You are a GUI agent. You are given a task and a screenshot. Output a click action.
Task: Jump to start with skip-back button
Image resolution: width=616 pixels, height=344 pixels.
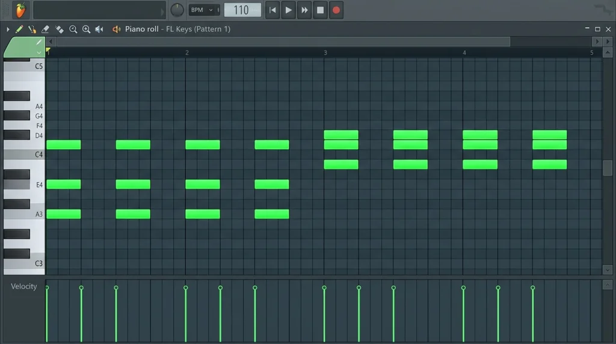pos(273,10)
